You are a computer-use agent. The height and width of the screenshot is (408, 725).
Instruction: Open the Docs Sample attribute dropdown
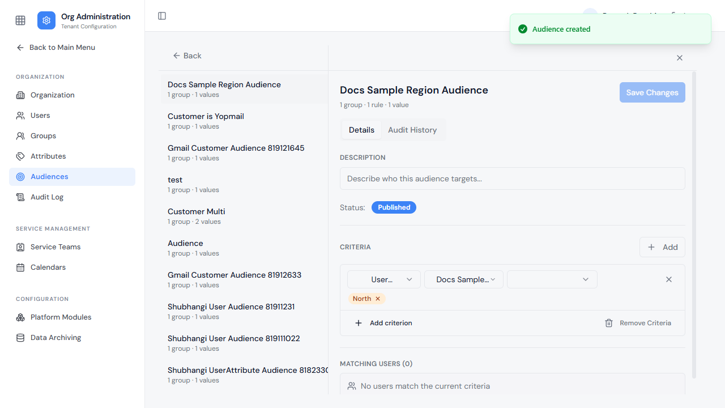[464, 279]
